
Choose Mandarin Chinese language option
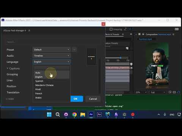pyautogui.click(x=44, y=85)
